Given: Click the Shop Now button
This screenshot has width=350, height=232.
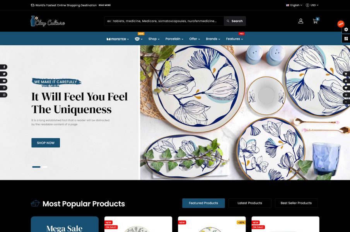Looking at the screenshot, I should pos(46,143).
